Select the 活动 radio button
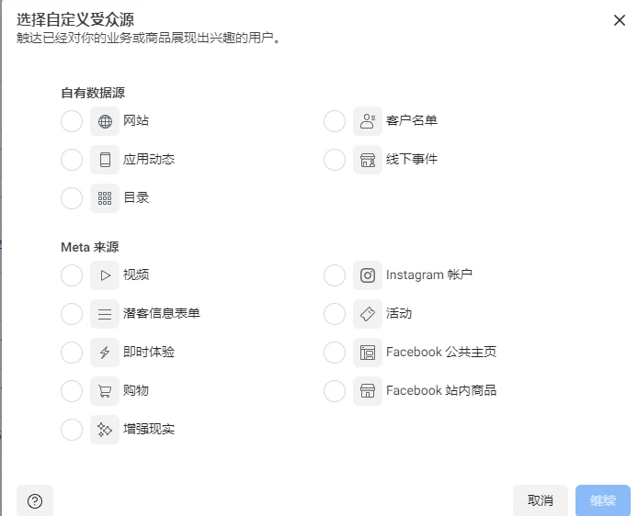 coord(335,314)
